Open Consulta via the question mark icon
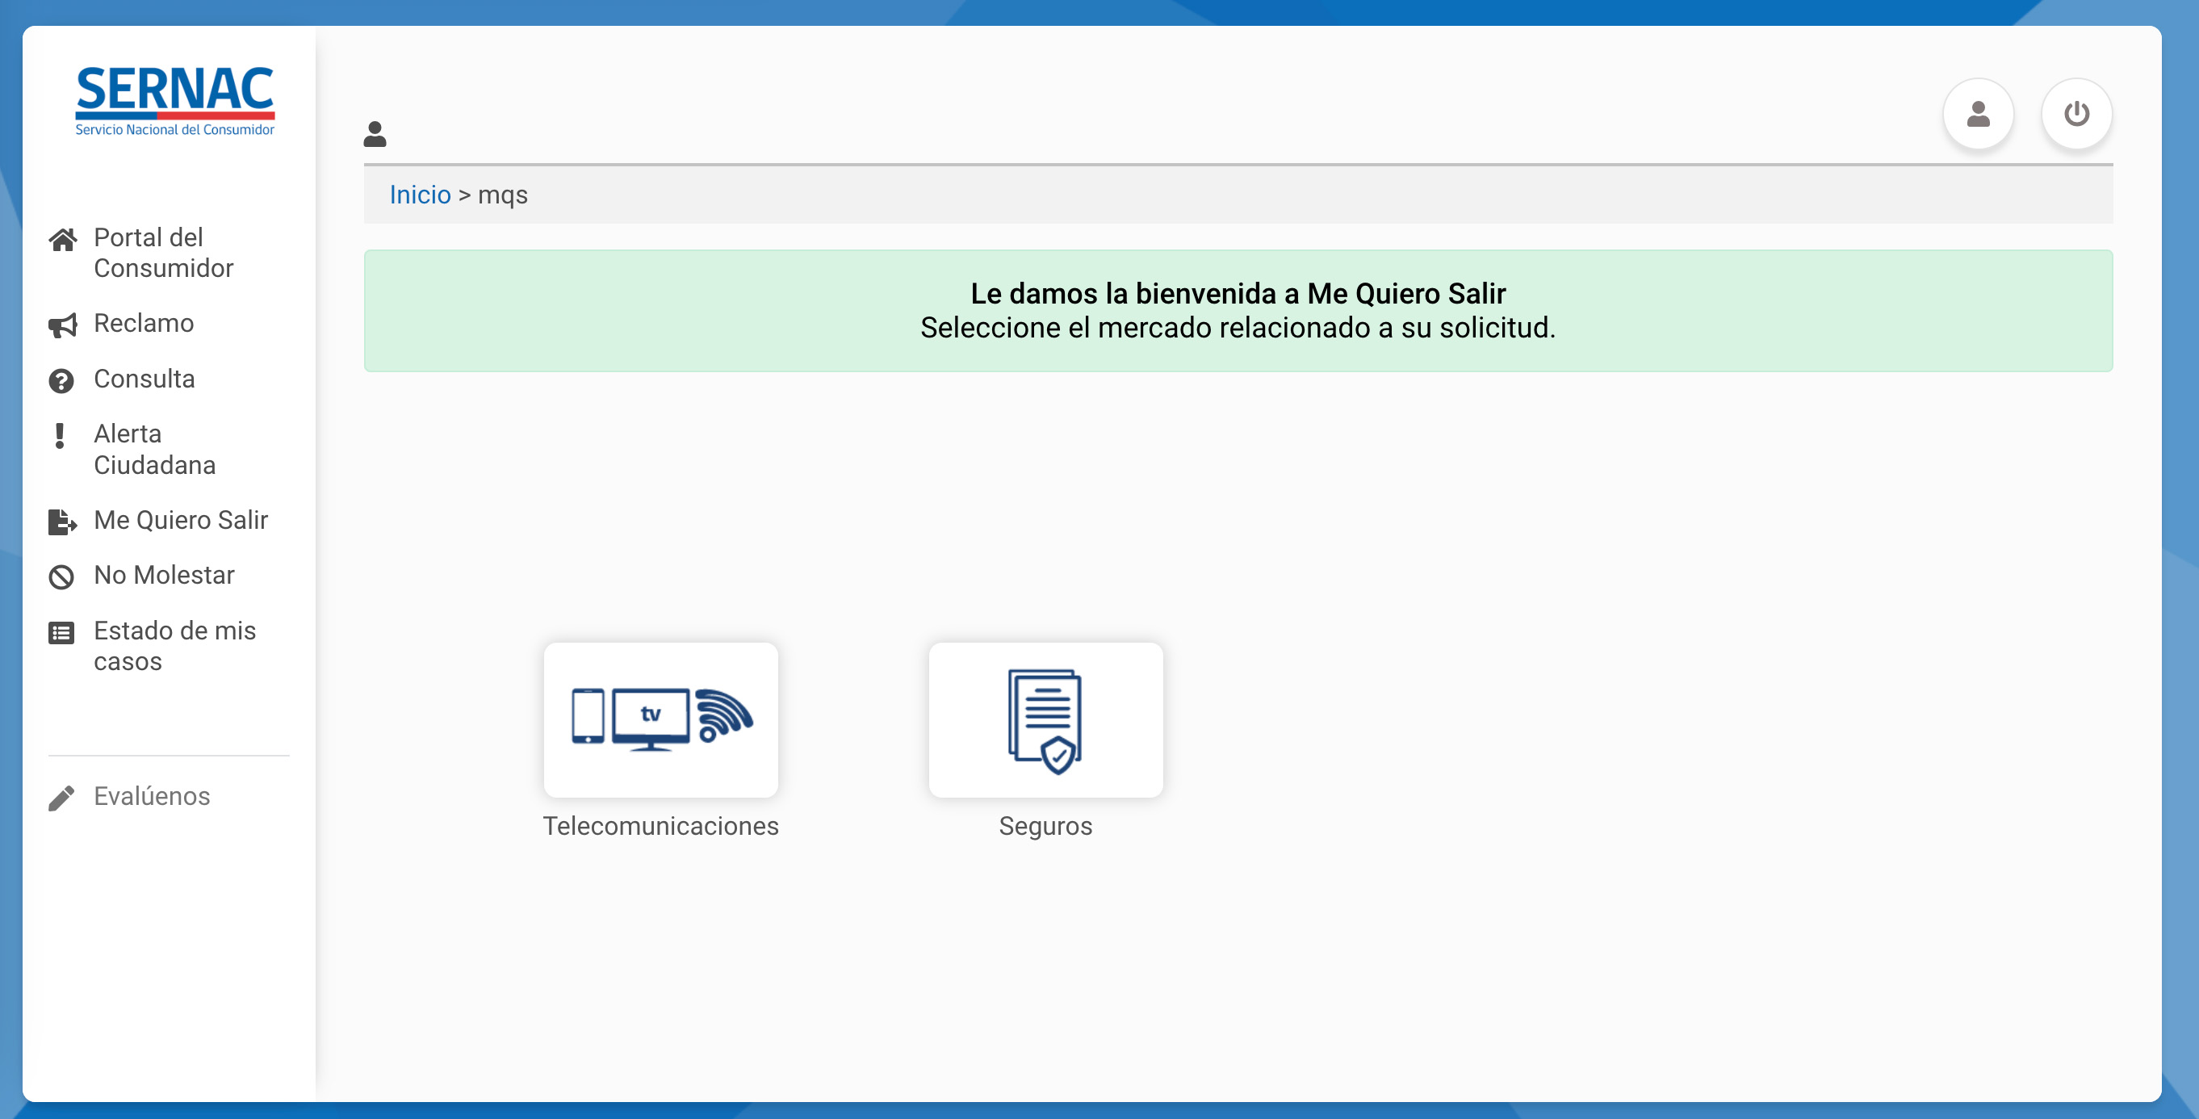The image size is (2199, 1119). click(x=61, y=379)
